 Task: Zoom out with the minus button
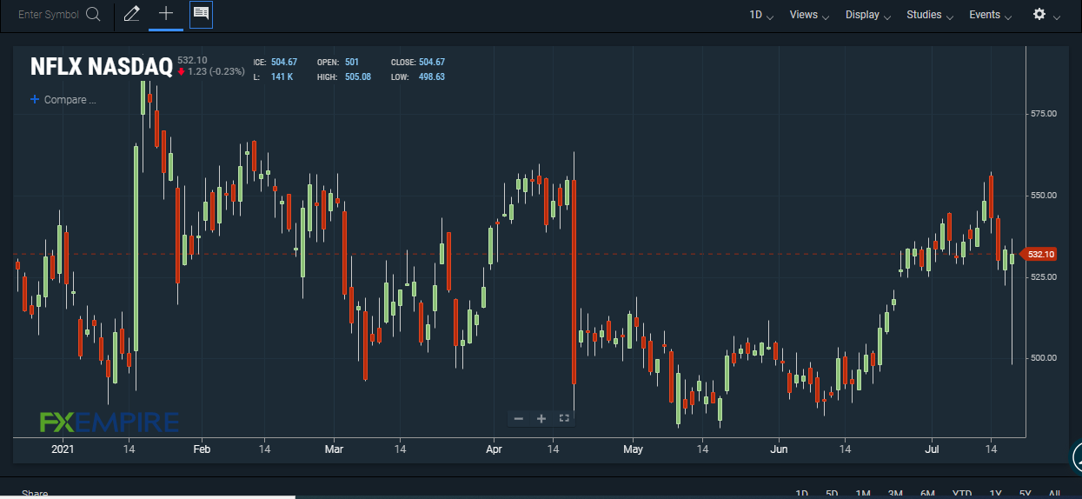click(x=519, y=419)
